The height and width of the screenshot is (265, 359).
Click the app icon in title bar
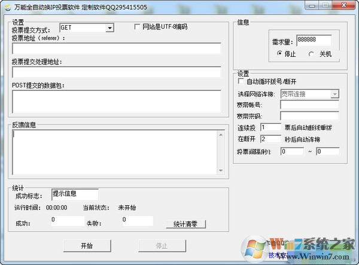(x=7, y=5)
